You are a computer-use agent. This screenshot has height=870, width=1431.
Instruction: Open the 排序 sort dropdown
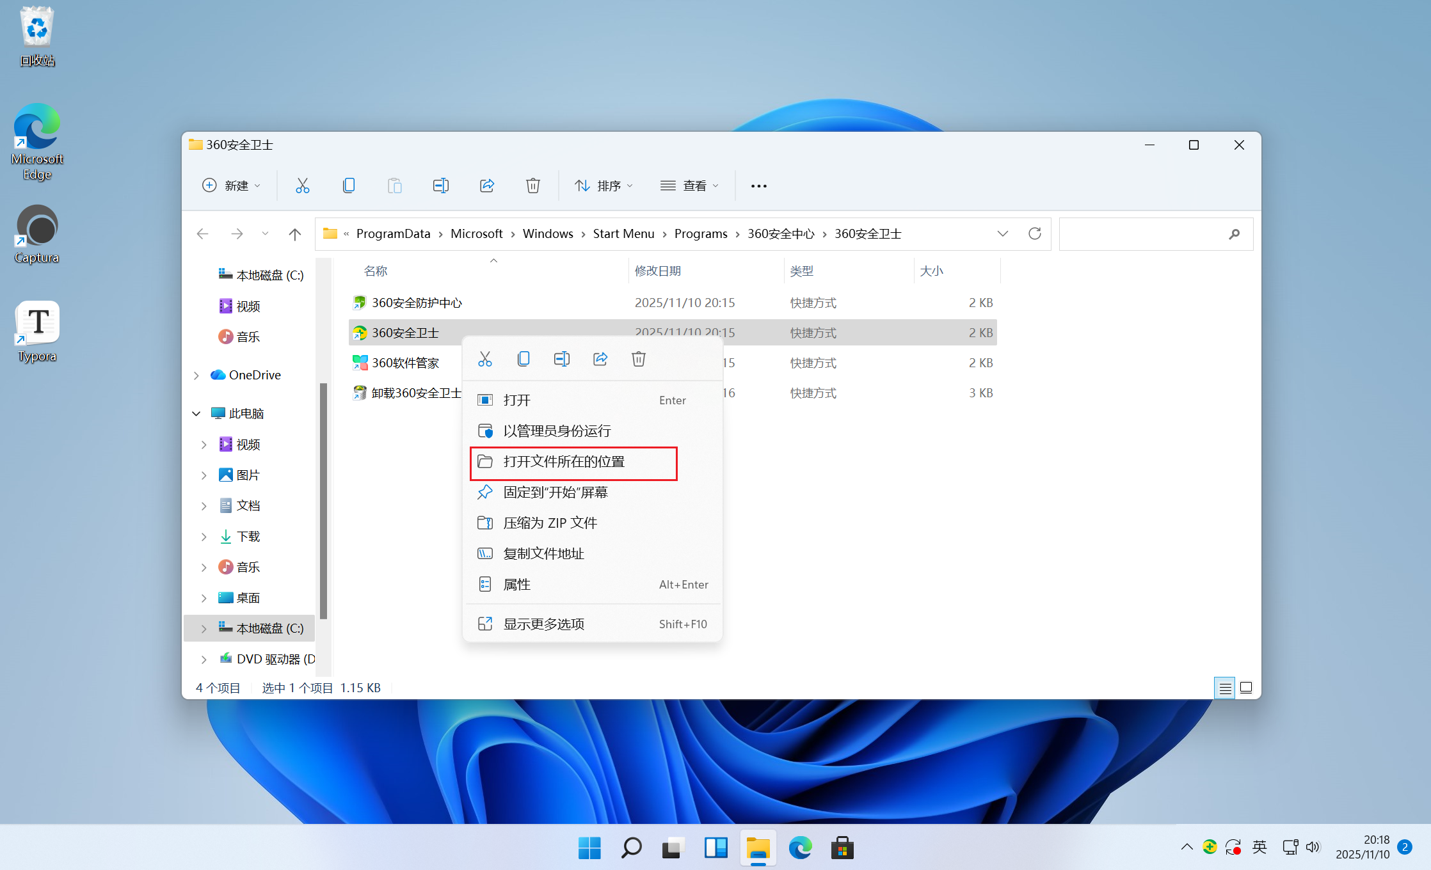coord(604,186)
